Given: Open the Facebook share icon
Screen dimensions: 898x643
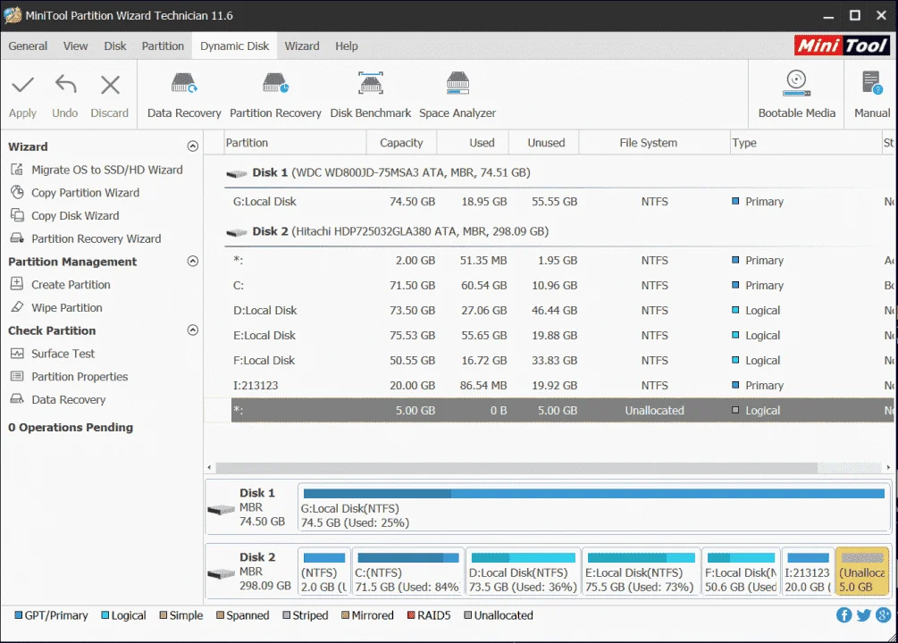Looking at the screenshot, I should pos(843,615).
